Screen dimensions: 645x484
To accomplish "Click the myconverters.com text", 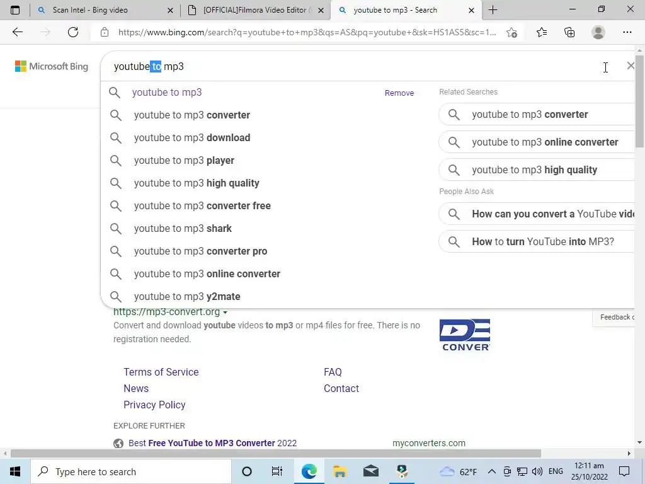I will click(x=428, y=443).
